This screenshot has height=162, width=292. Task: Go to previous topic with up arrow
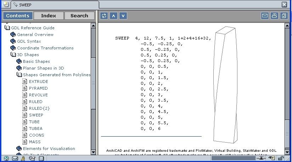click(114, 16)
